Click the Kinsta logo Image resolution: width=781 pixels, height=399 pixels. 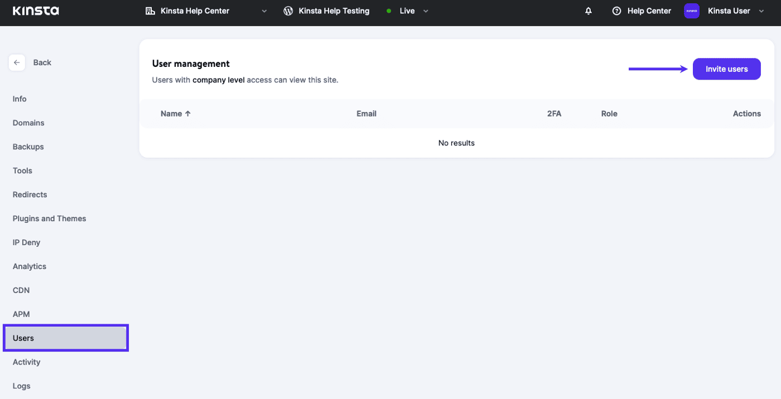[35, 11]
